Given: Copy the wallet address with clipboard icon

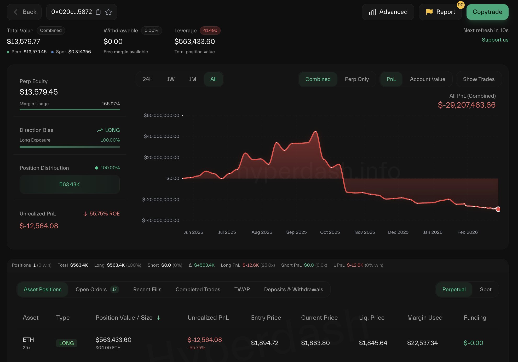Looking at the screenshot, I should (98, 12).
